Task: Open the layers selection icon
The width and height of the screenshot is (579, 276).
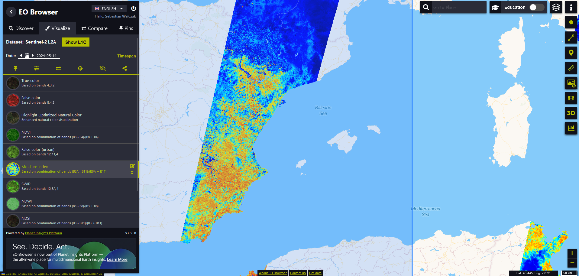Action: (x=556, y=7)
